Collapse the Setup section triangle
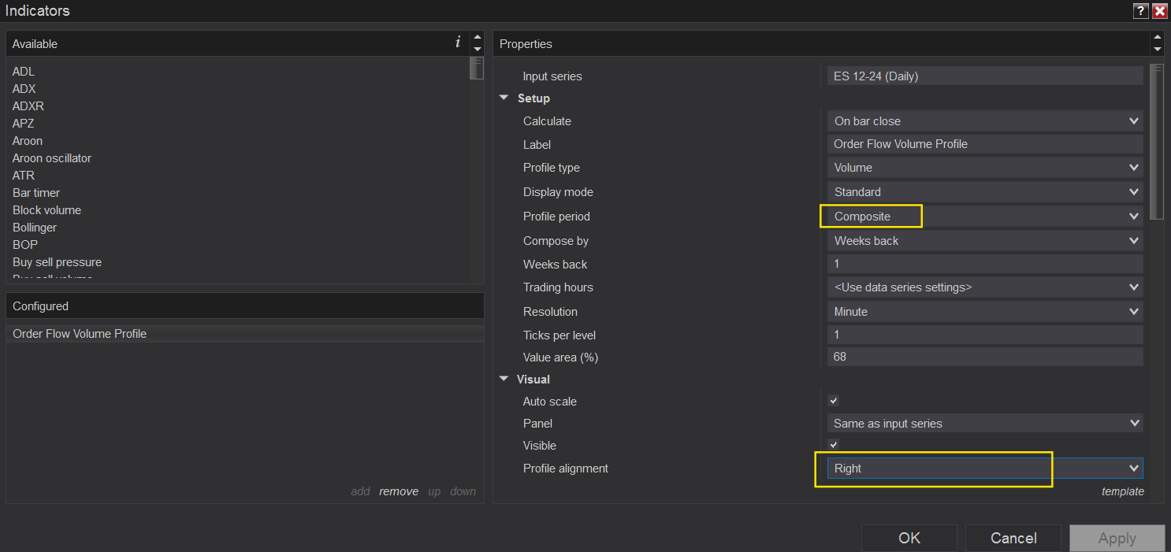 504,98
